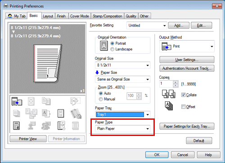Click the grayed multiple users account icon
This screenshot has width=225, height=163.
[46, 126]
